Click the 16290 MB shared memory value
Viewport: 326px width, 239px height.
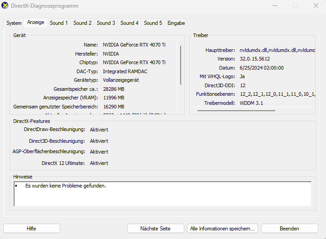tap(114, 107)
